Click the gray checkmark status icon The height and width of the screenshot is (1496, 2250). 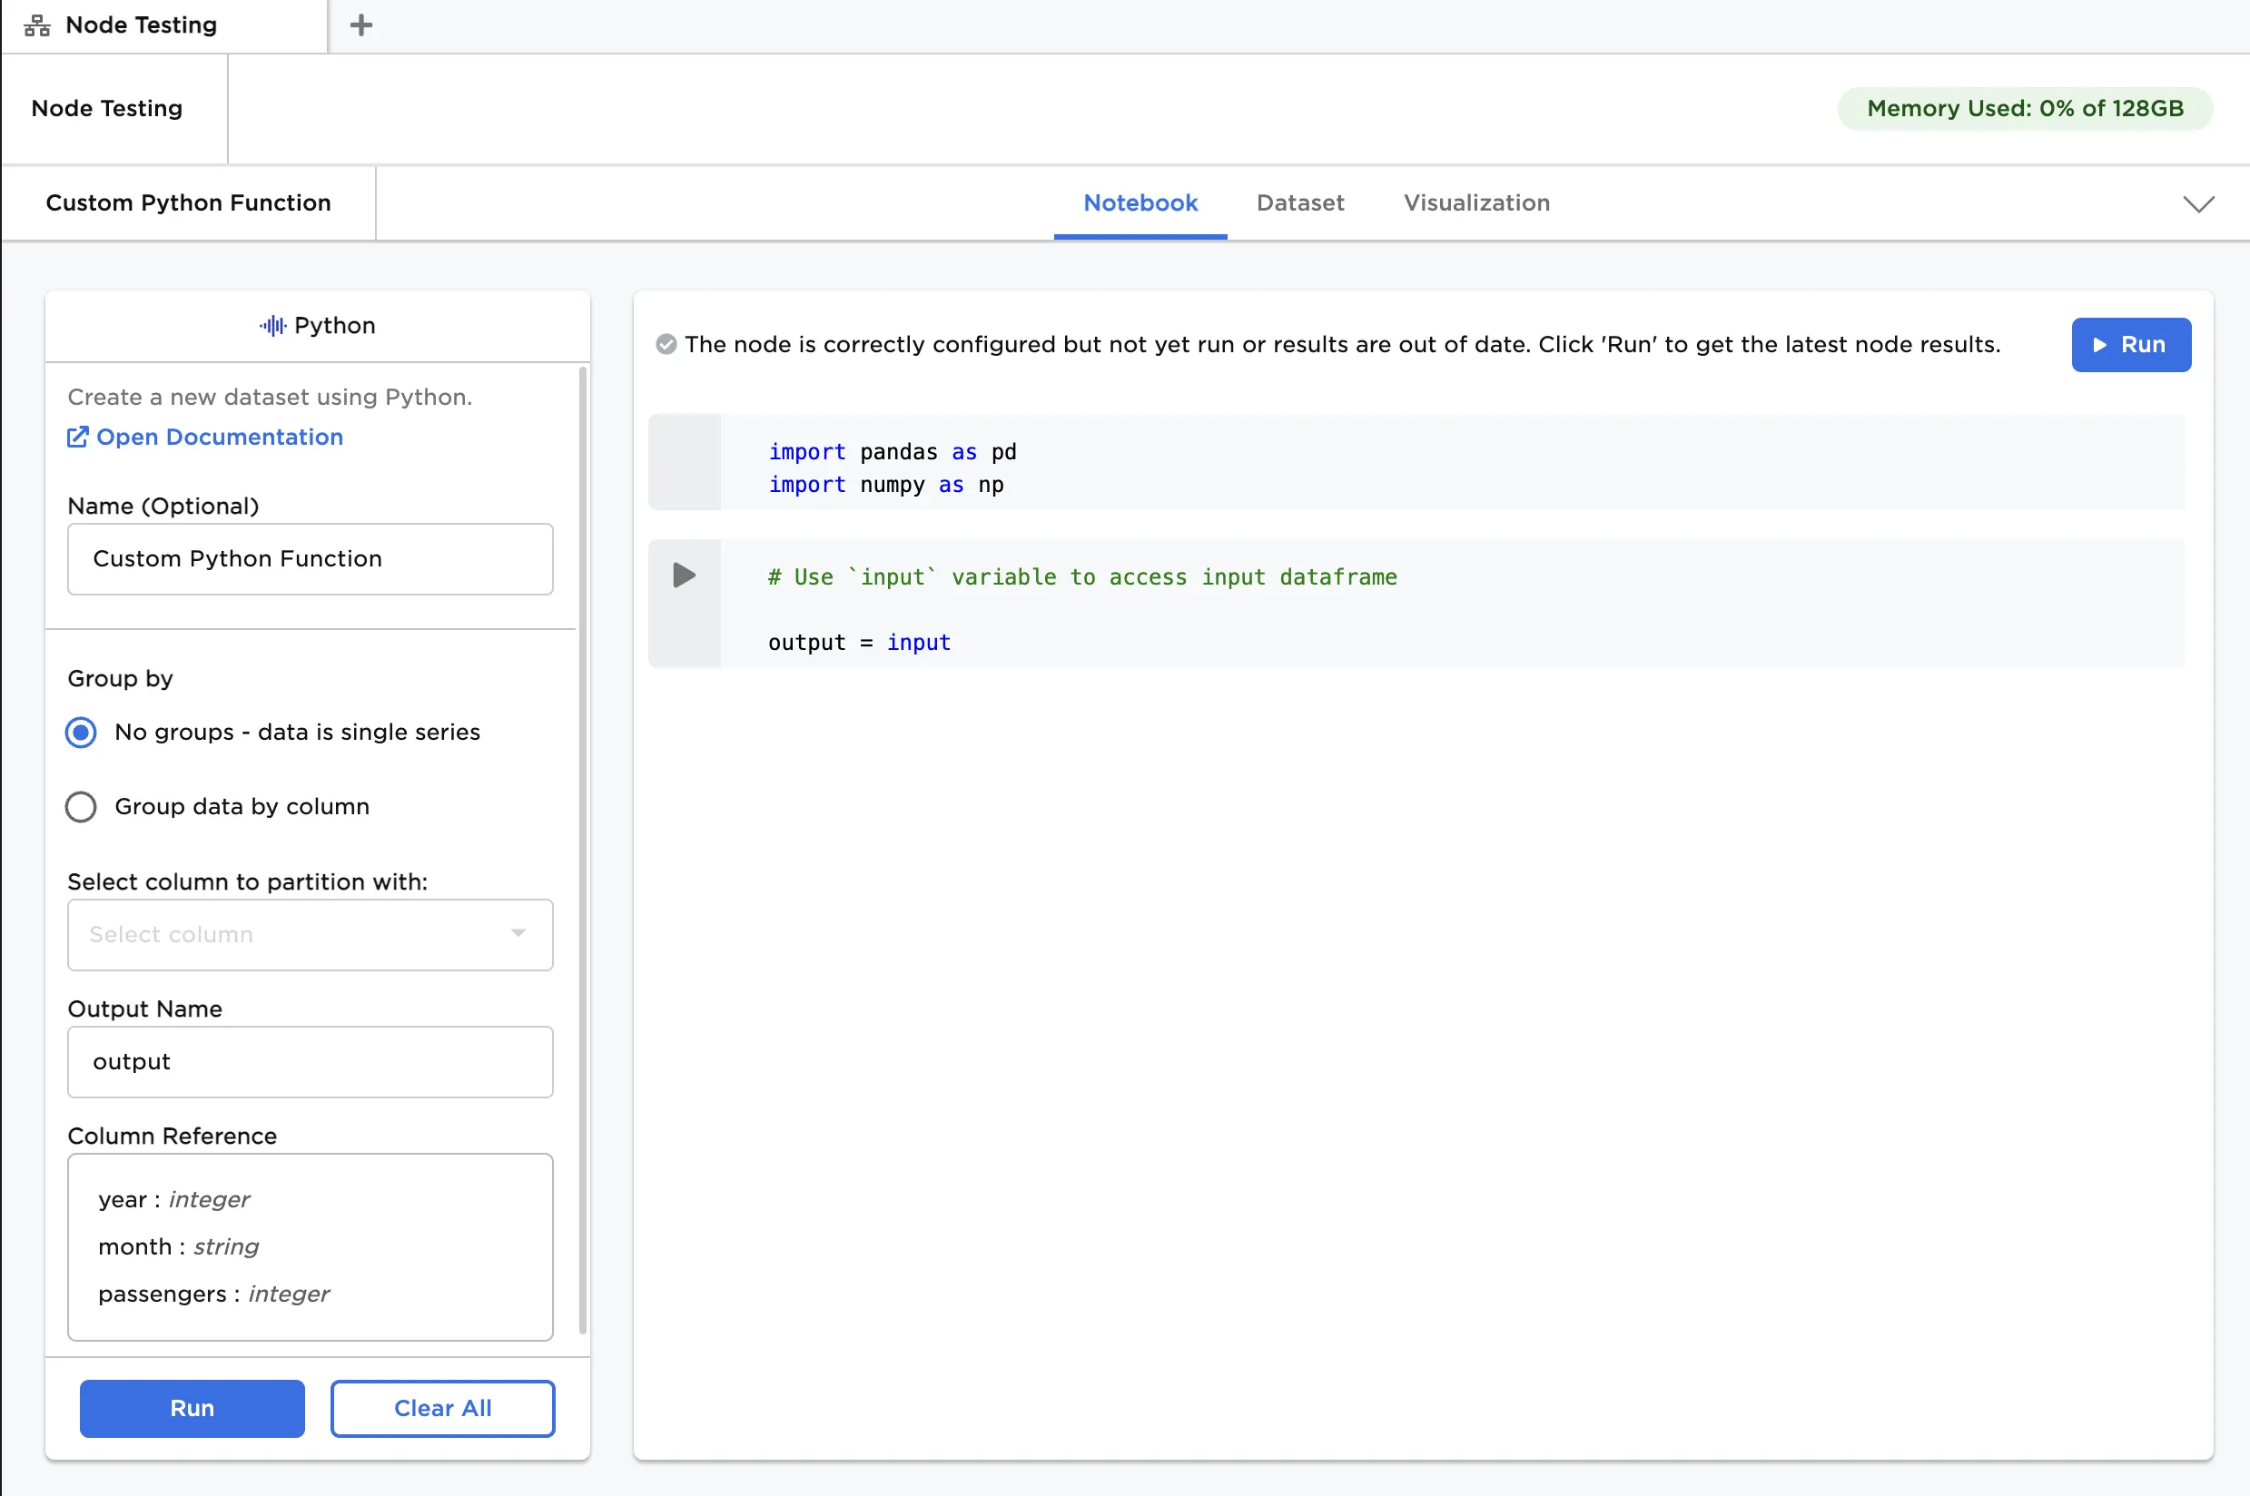click(666, 344)
